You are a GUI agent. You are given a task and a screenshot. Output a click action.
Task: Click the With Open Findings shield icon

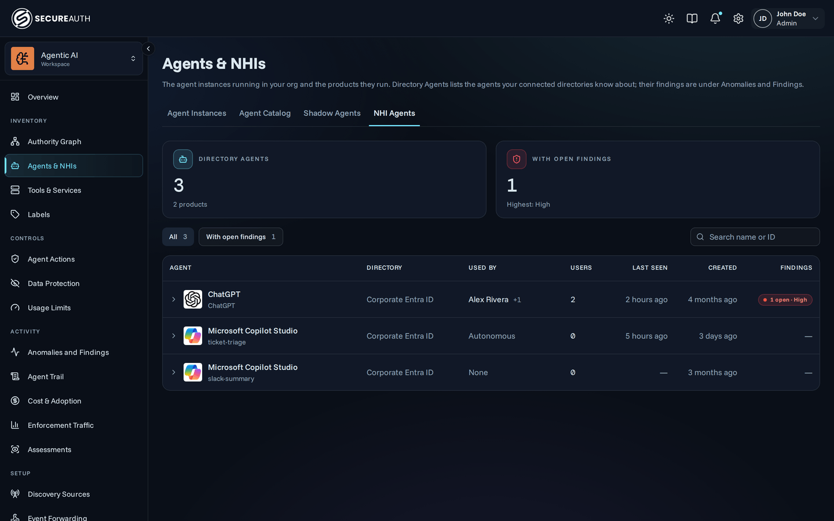coord(517,159)
